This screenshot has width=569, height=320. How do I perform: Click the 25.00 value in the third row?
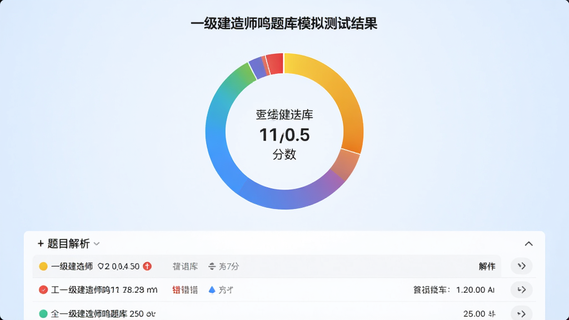(475, 314)
